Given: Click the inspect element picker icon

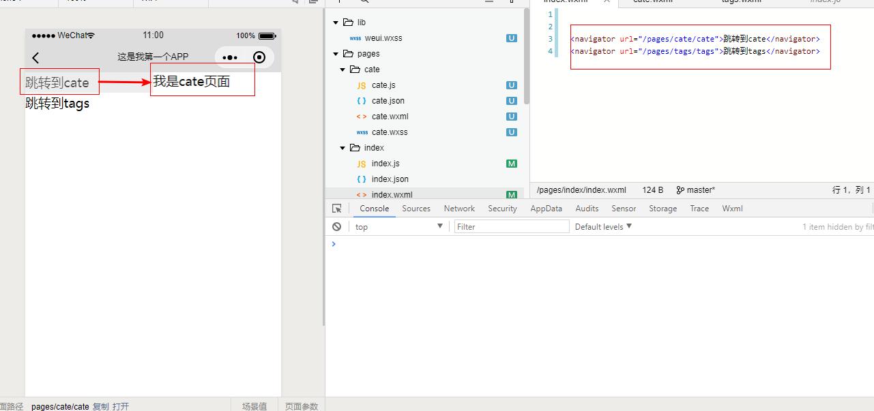Looking at the screenshot, I should tap(336, 209).
